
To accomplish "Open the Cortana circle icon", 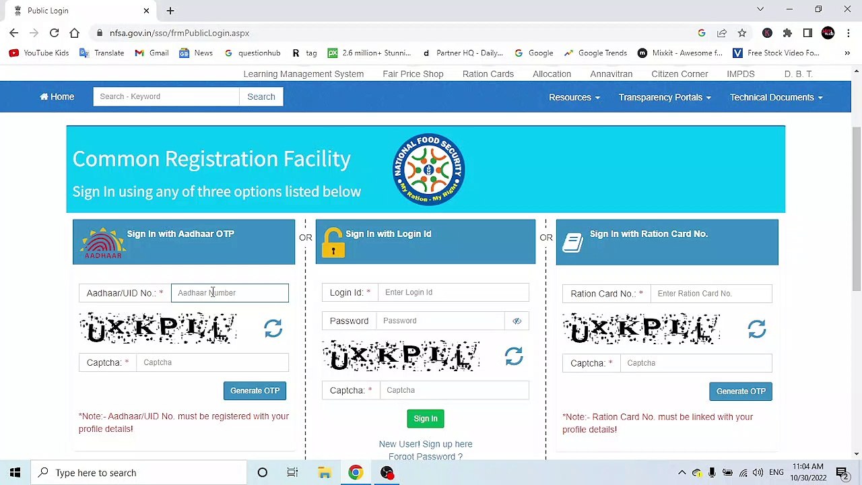I will (x=262, y=473).
